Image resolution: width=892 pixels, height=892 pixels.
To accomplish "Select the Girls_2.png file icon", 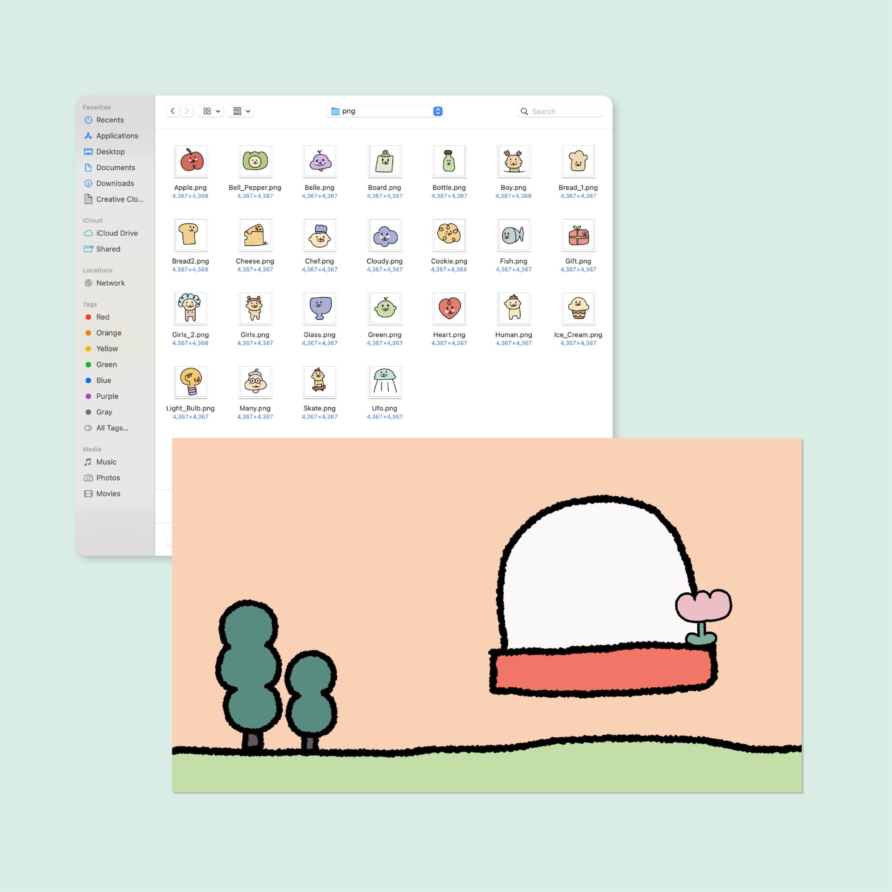I will coord(191,308).
